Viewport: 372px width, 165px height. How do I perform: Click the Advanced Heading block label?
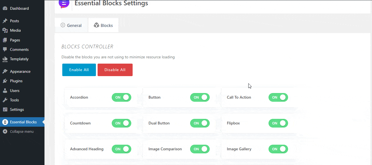87,149
